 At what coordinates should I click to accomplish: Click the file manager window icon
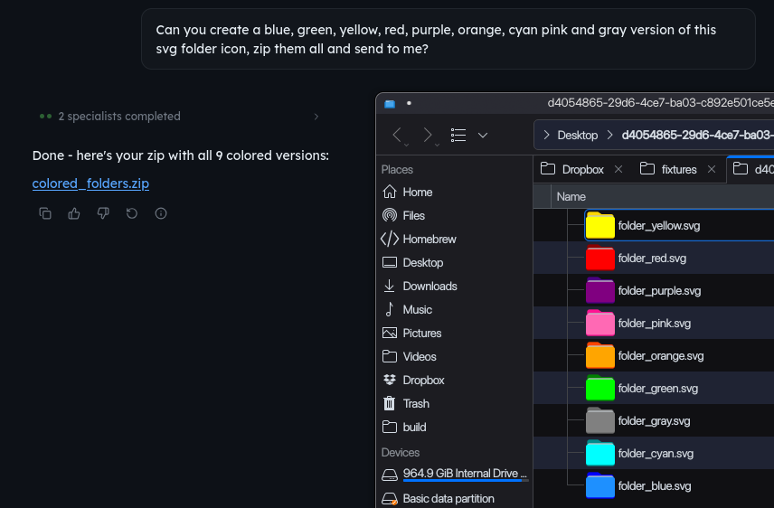click(x=390, y=104)
